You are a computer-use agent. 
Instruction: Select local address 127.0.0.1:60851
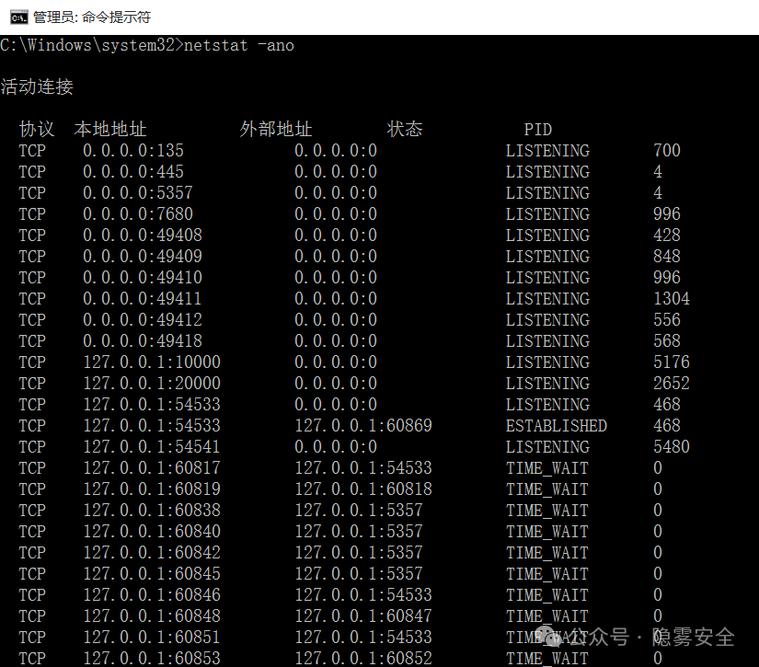152,637
